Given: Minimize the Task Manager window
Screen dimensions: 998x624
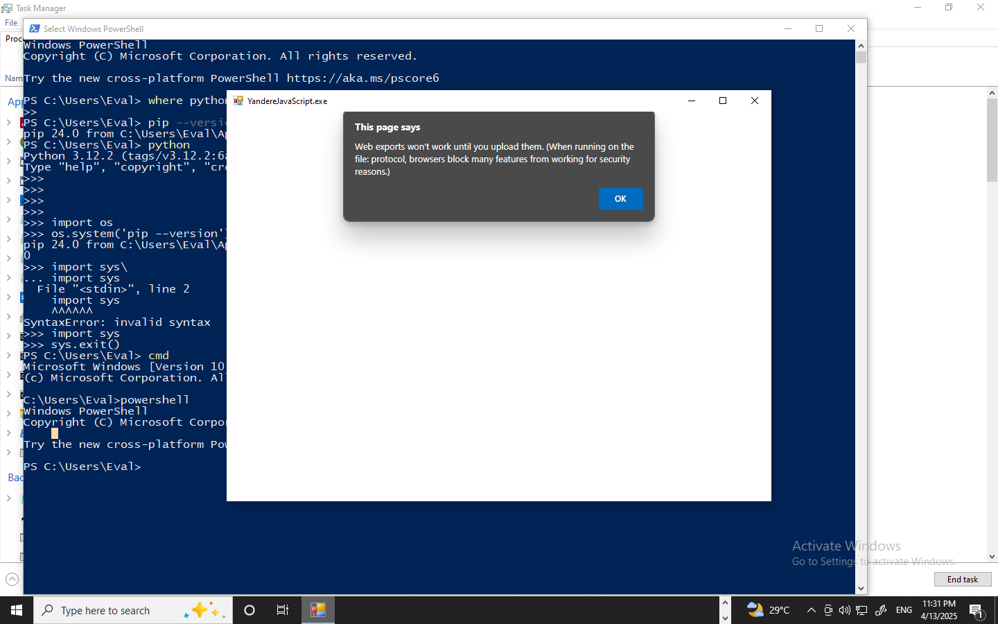Looking at the screenshot, I should pyautogui.click(x=918, y=8).
